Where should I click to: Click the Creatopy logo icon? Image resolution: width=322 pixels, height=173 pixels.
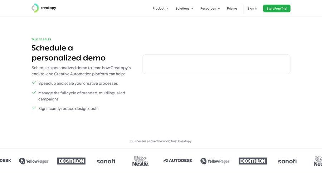point(35,8)
